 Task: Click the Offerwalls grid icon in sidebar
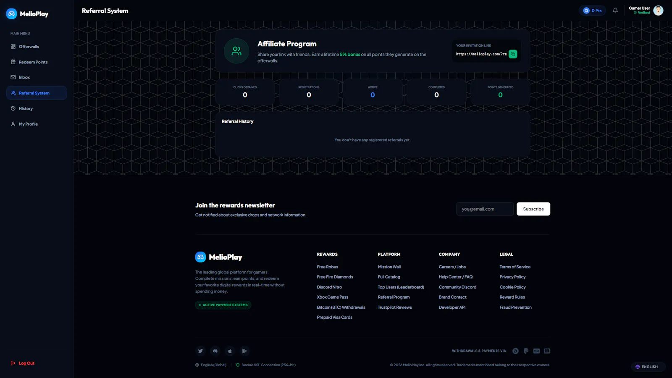pos(13,47)
